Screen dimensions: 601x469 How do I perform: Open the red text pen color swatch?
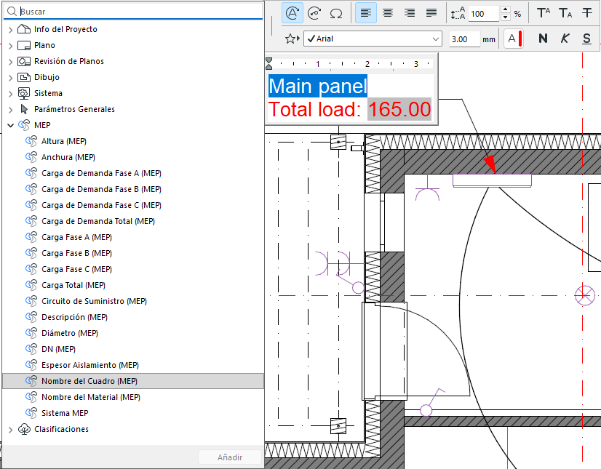click(x=514, y=39)
